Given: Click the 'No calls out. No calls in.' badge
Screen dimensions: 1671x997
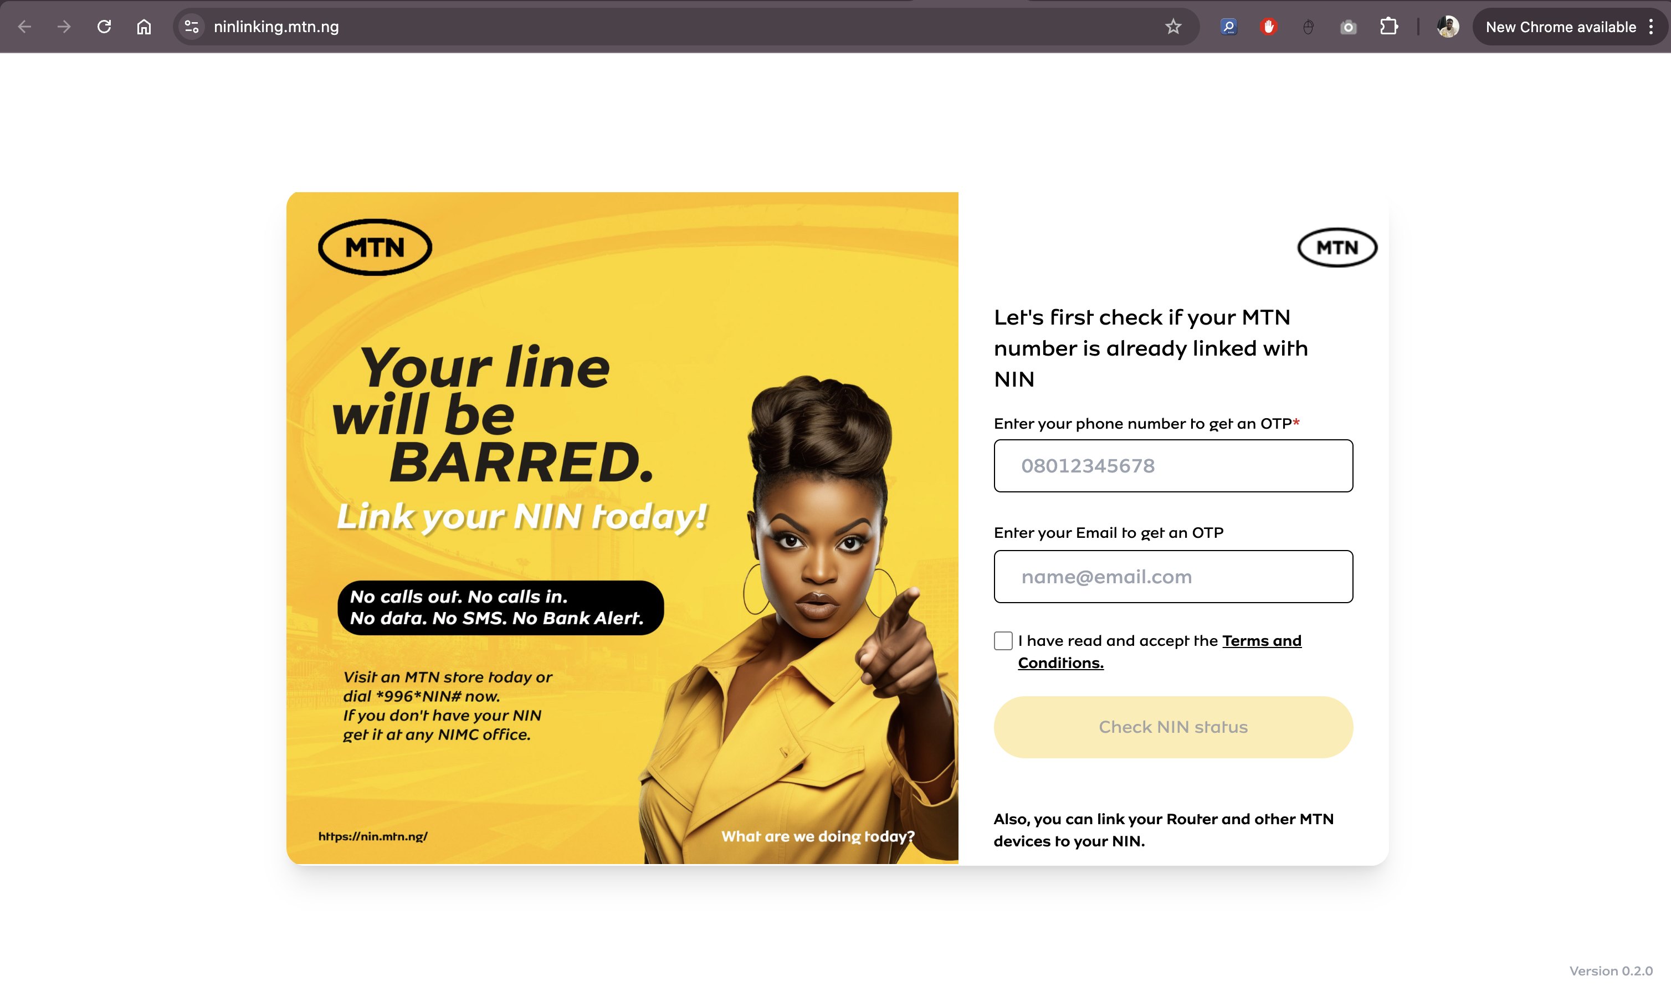Looking at the screenshot, I should (500, 607).
